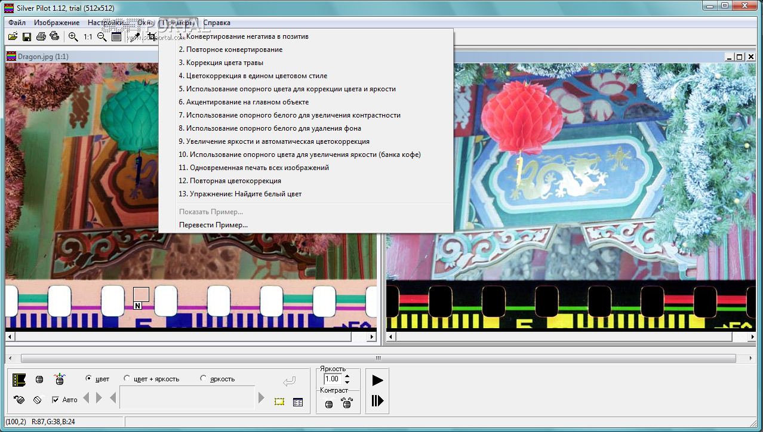The height and width of the screenshot is (432, 763).
Task: Select the 'яркость' radio button
Action: (x=203, y=378)
